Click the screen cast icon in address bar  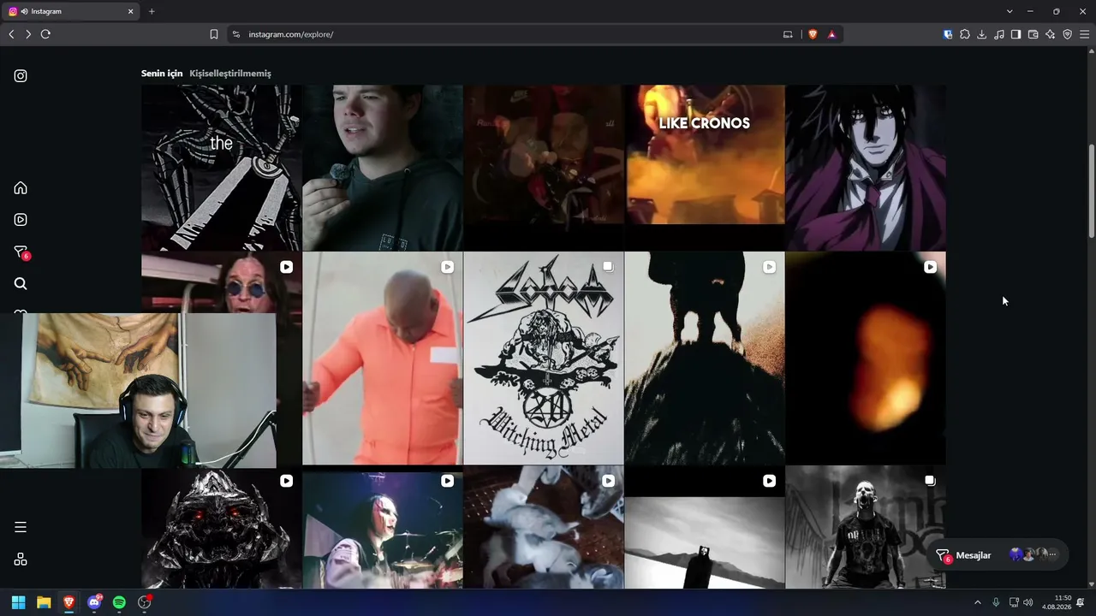pos(788,34)
